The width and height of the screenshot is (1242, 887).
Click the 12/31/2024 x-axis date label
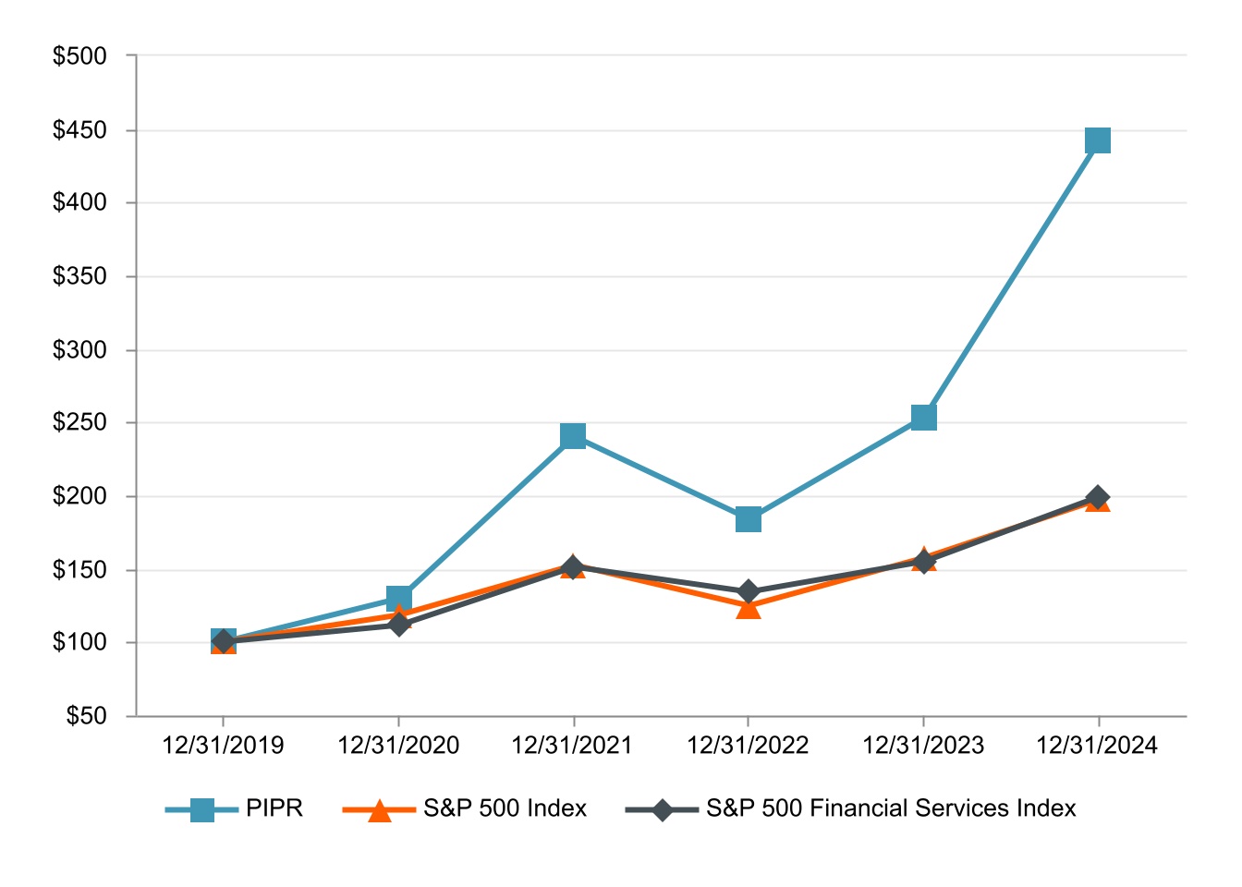coord(1097,746)
